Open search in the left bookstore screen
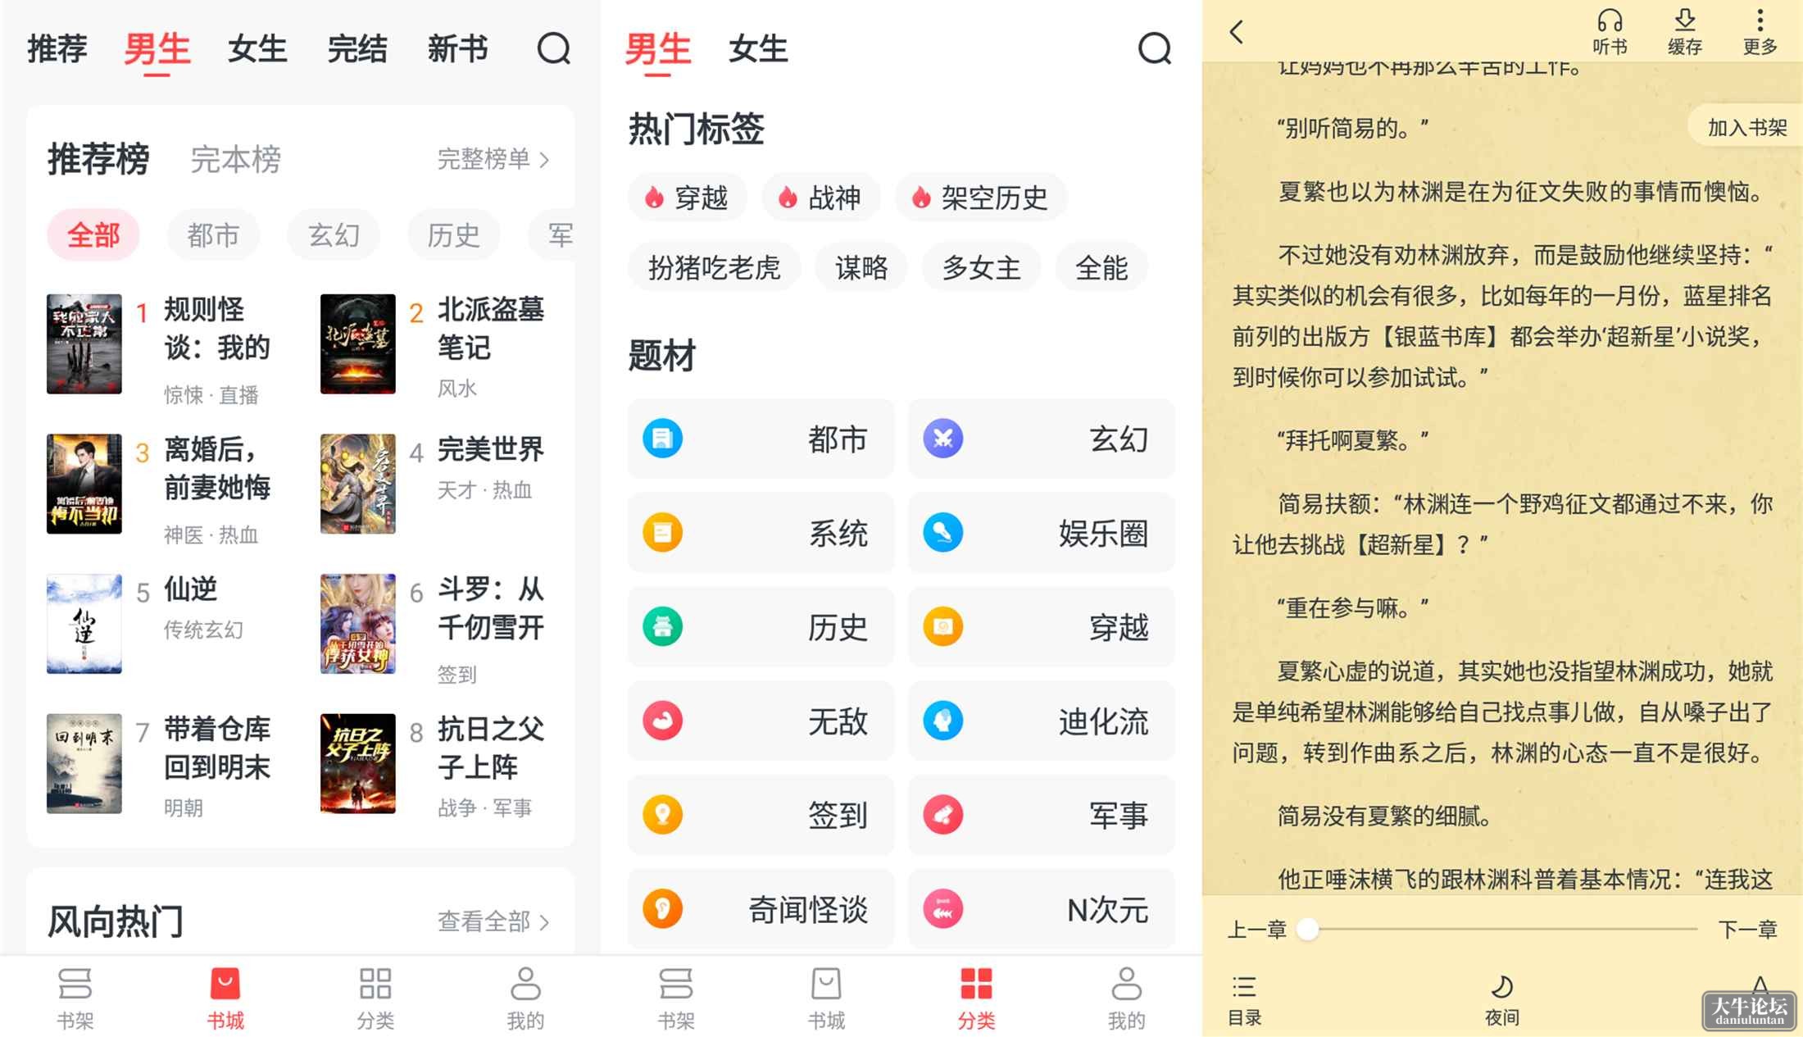Viewport: 1803px width, 1037px height. pyautogui.click(x=553, y=48)
